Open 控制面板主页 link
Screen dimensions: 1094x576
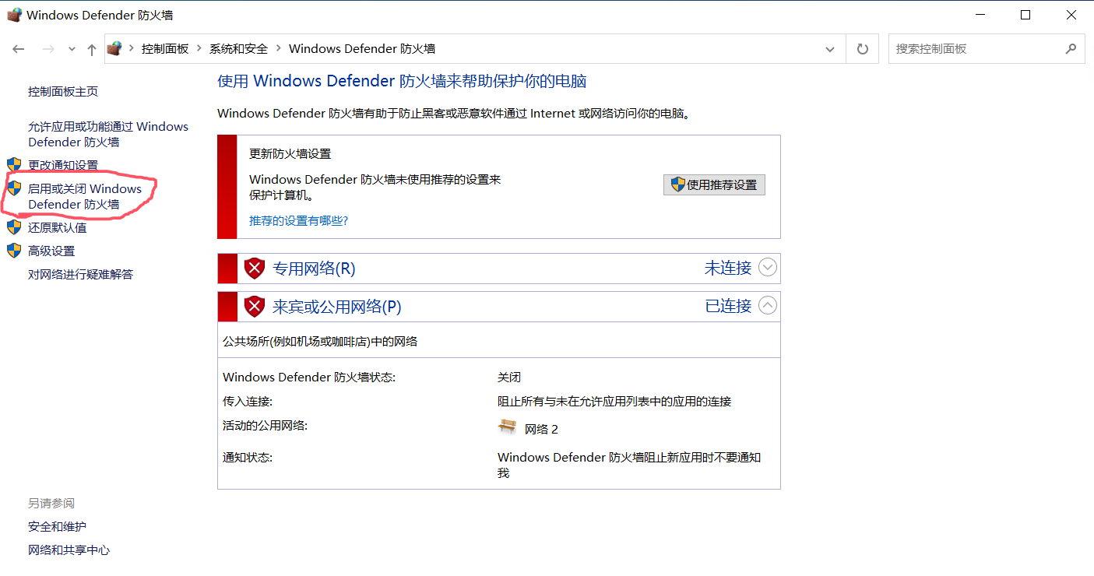[x=63, y=91]
